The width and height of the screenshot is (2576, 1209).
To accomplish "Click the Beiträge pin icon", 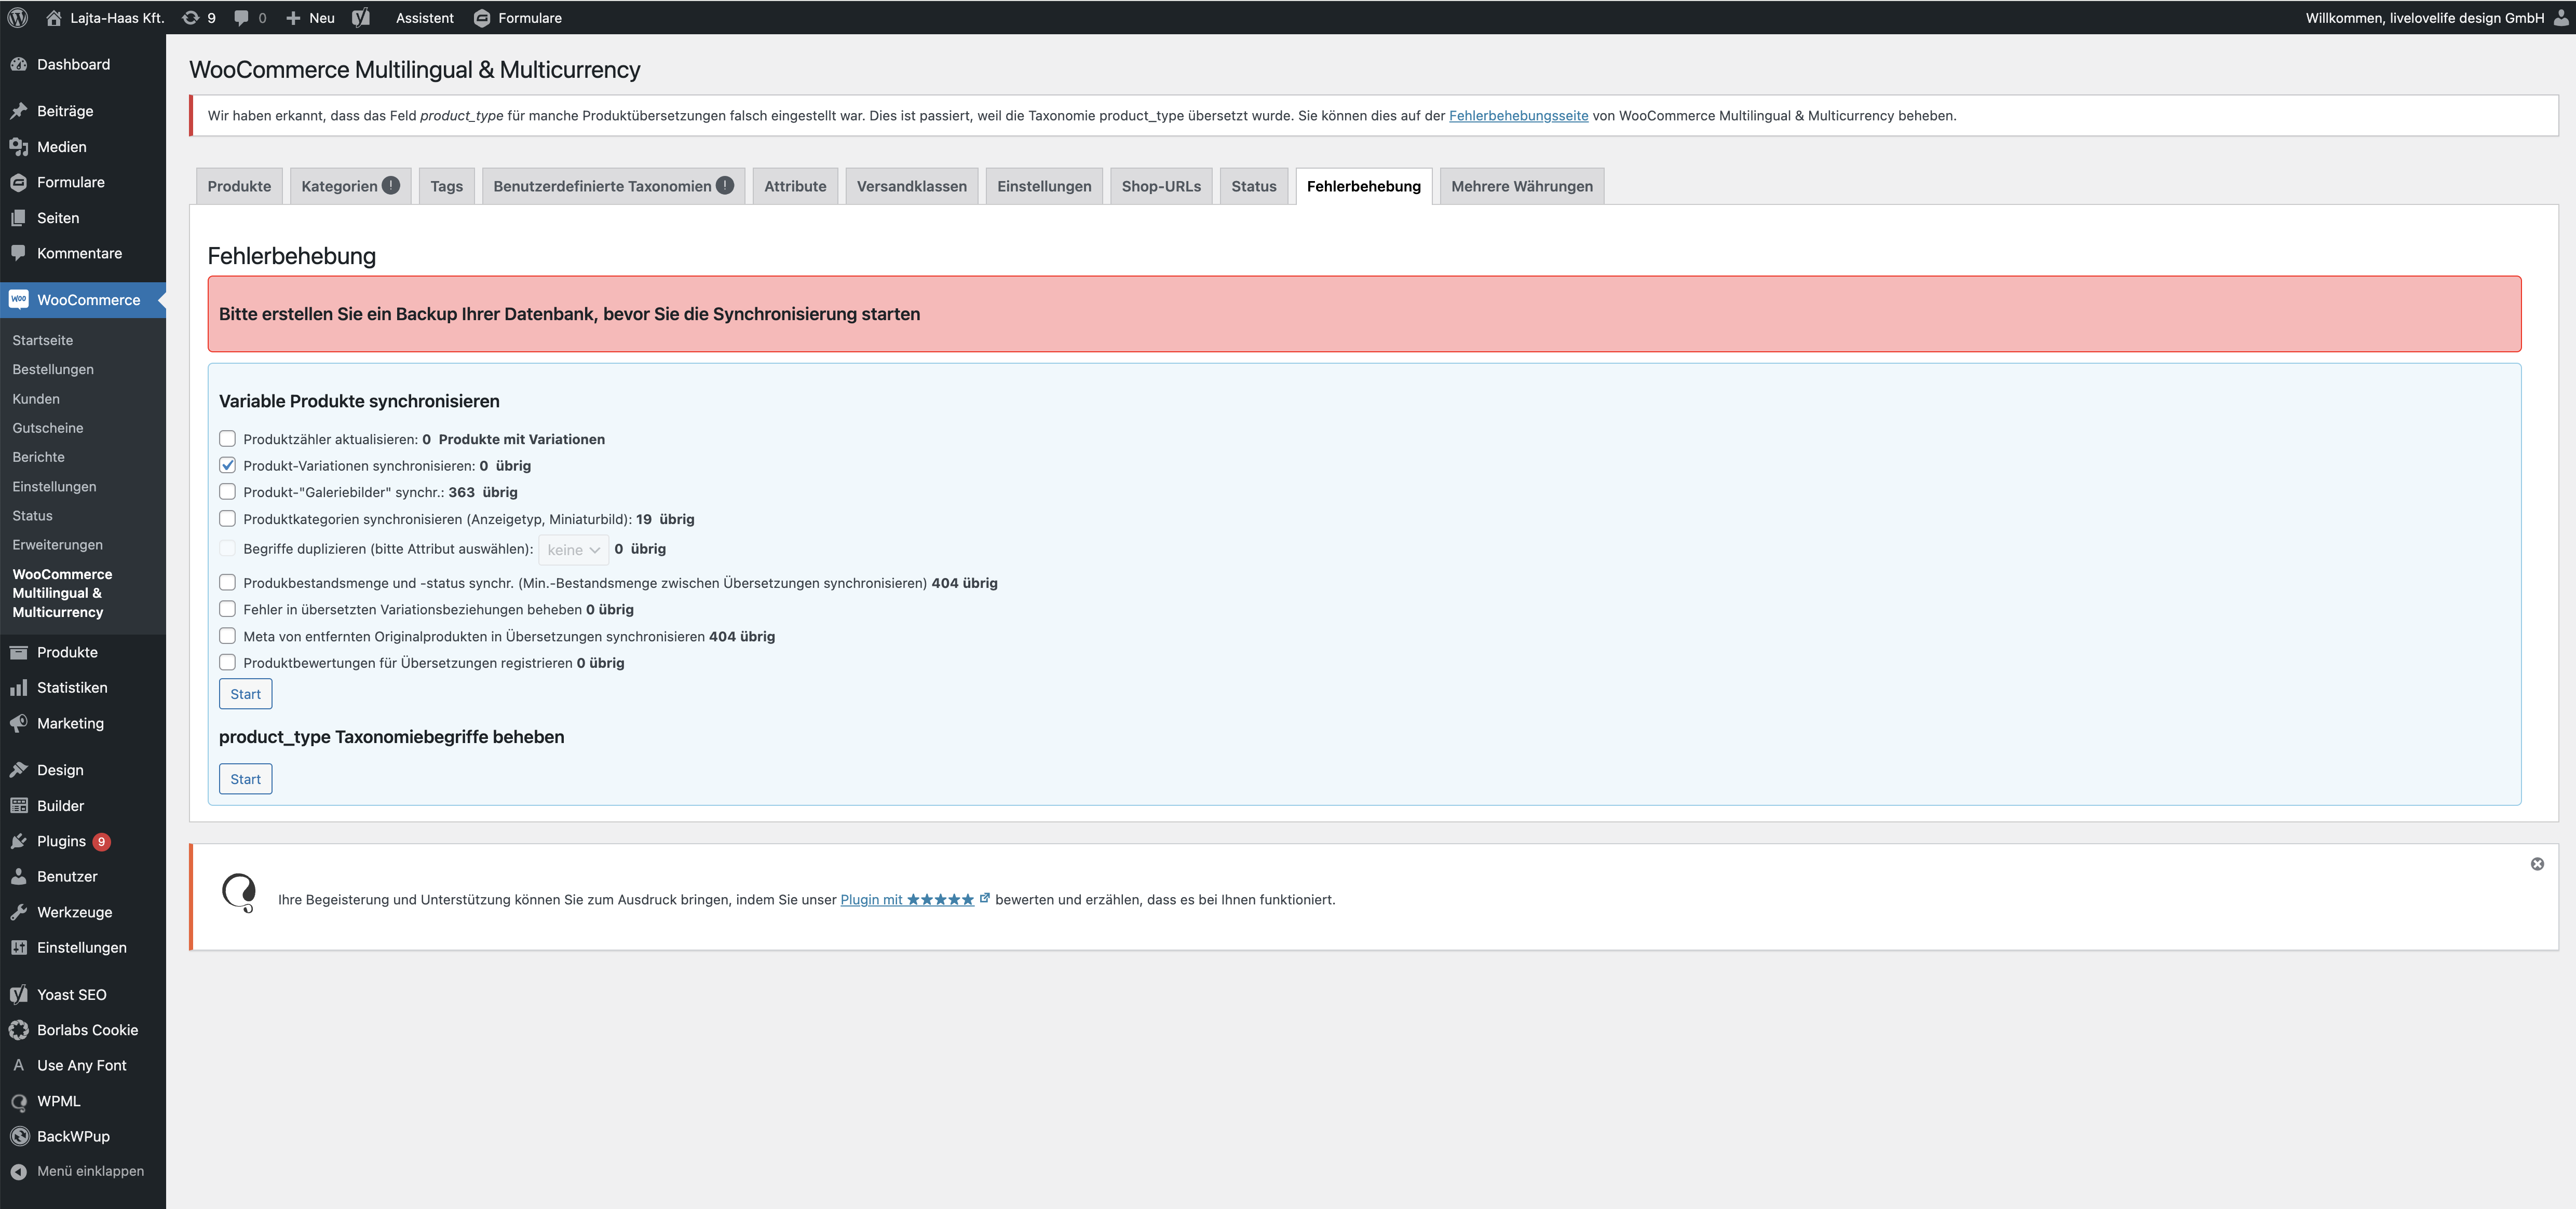I will pyautogui.click(x=18, y=111).
